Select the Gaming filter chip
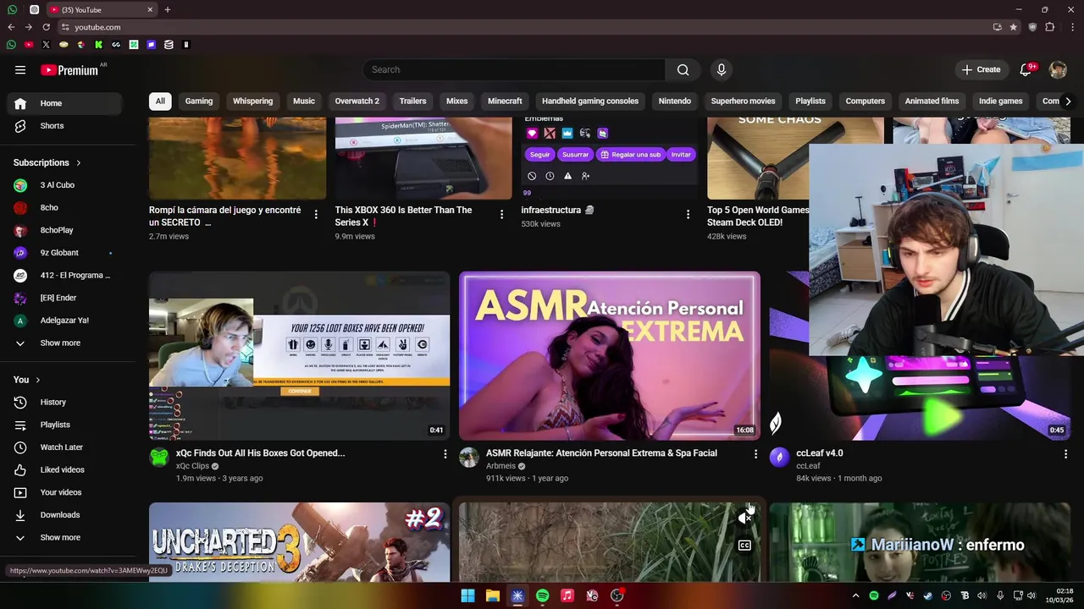 tap(199, 101)
